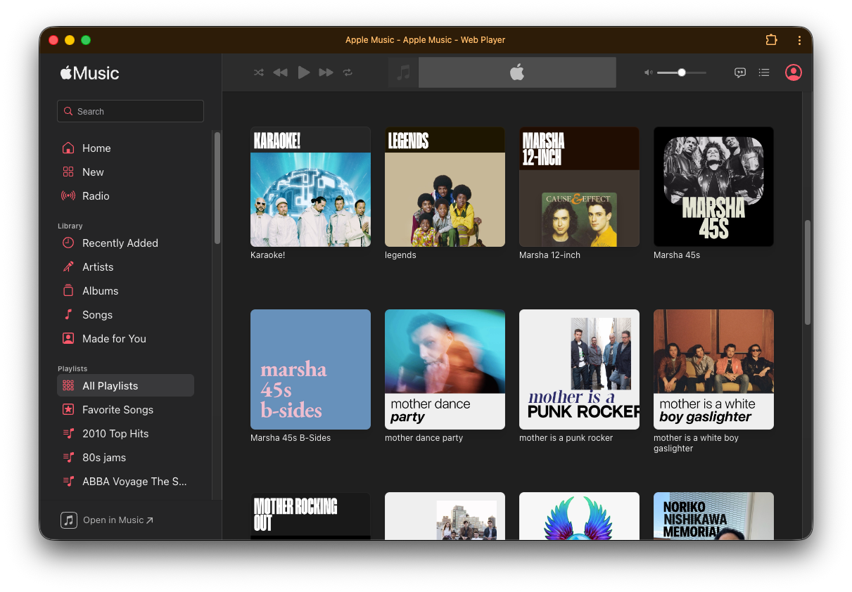Click the 'legends' title text

(x=400, y=255)
